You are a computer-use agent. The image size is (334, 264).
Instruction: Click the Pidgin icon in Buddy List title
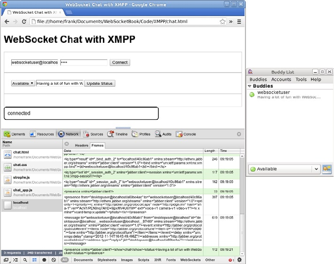tap(250, 72)
